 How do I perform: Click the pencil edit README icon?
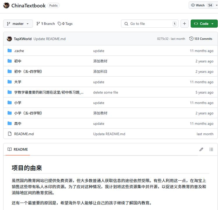(x=201, y=149)
